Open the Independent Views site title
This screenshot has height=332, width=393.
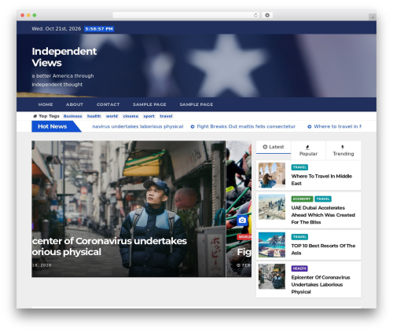(64, 57)
